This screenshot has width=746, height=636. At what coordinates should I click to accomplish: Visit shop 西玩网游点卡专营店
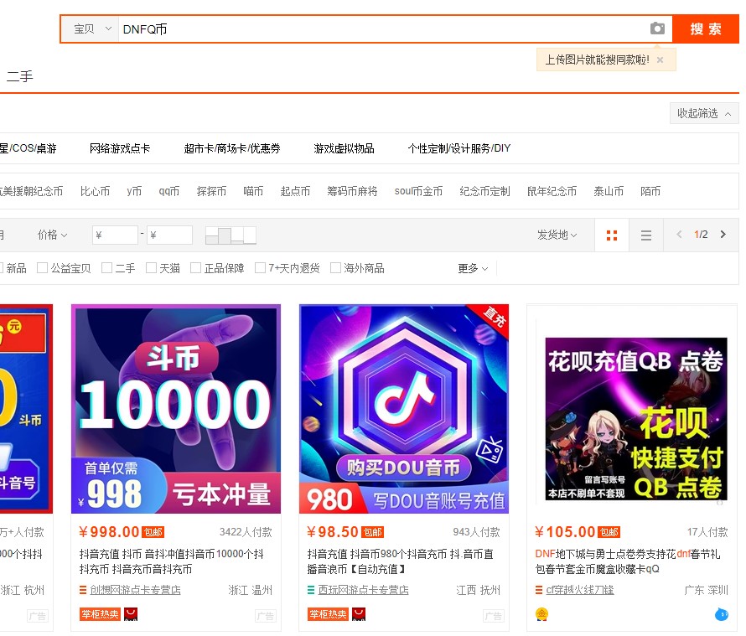tap(364, 590)
